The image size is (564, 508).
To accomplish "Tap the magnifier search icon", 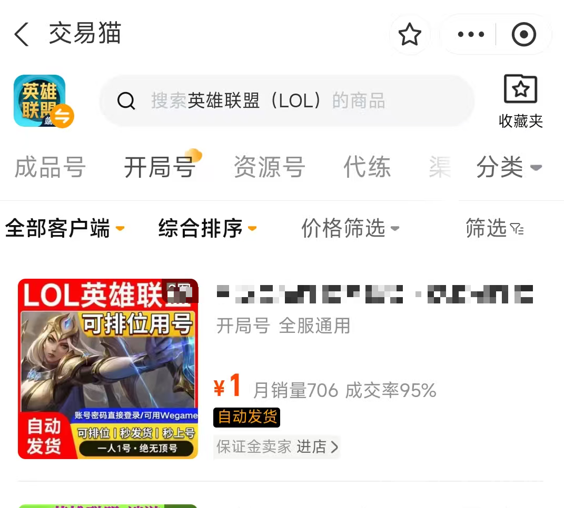I will (x=126, y=101).
